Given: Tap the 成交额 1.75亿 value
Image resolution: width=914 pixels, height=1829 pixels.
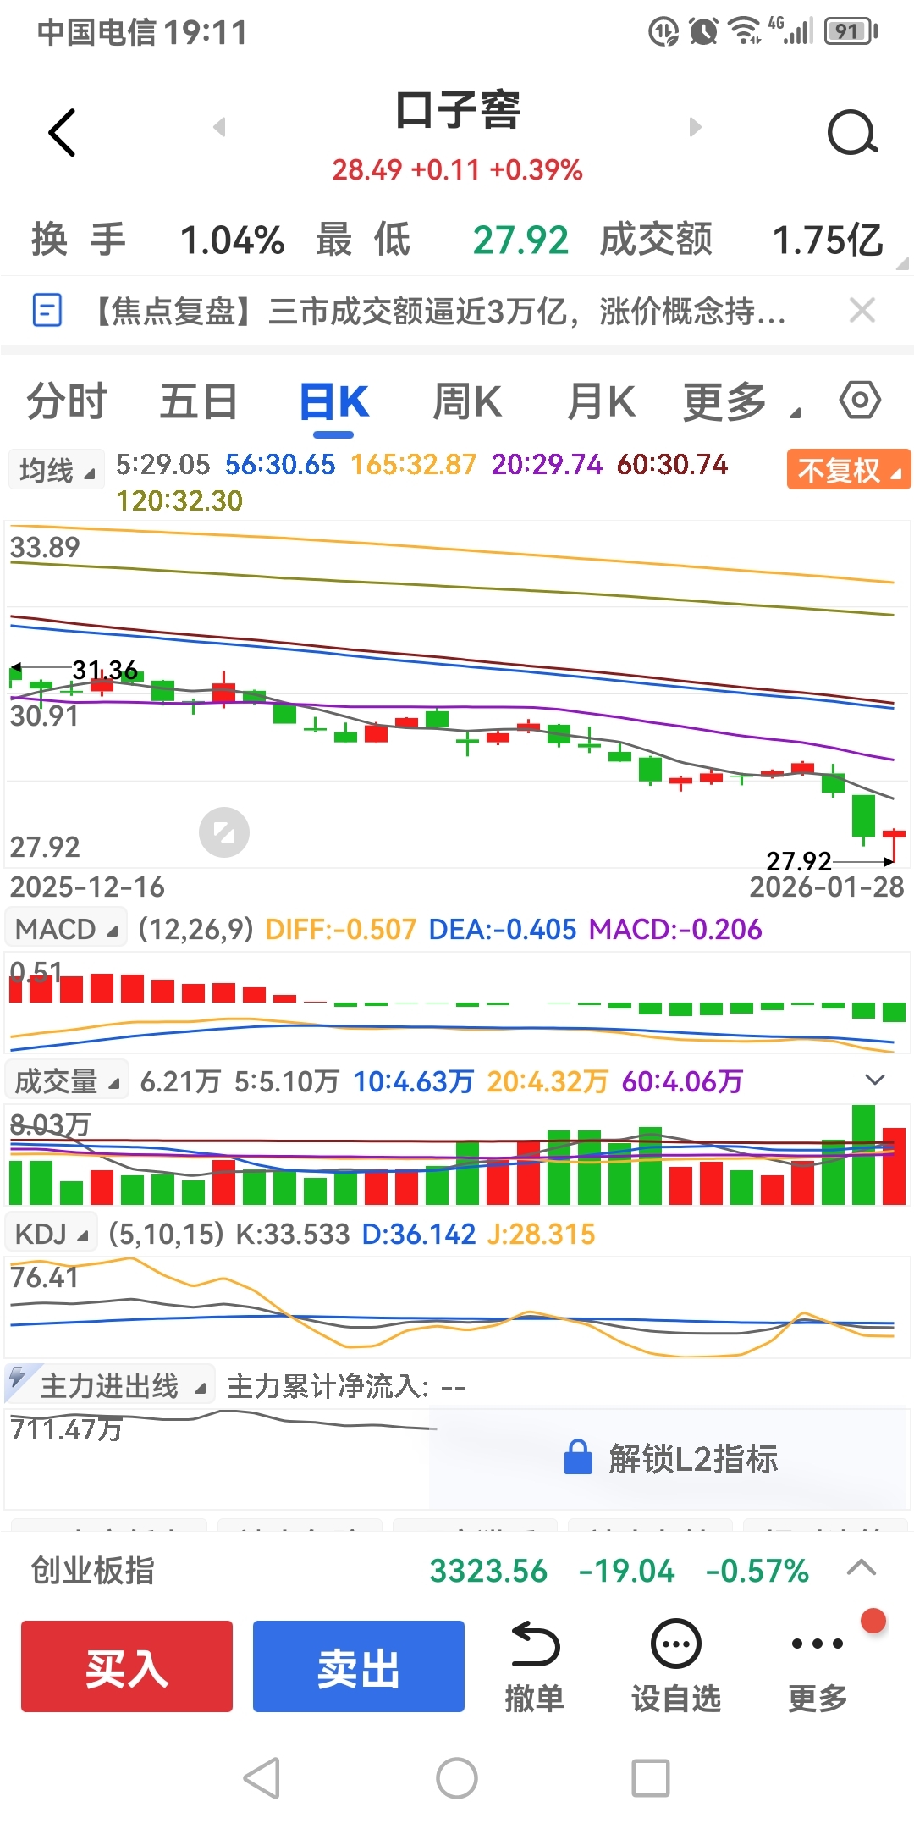Looking at the screenshot, I should click(828, 240).
